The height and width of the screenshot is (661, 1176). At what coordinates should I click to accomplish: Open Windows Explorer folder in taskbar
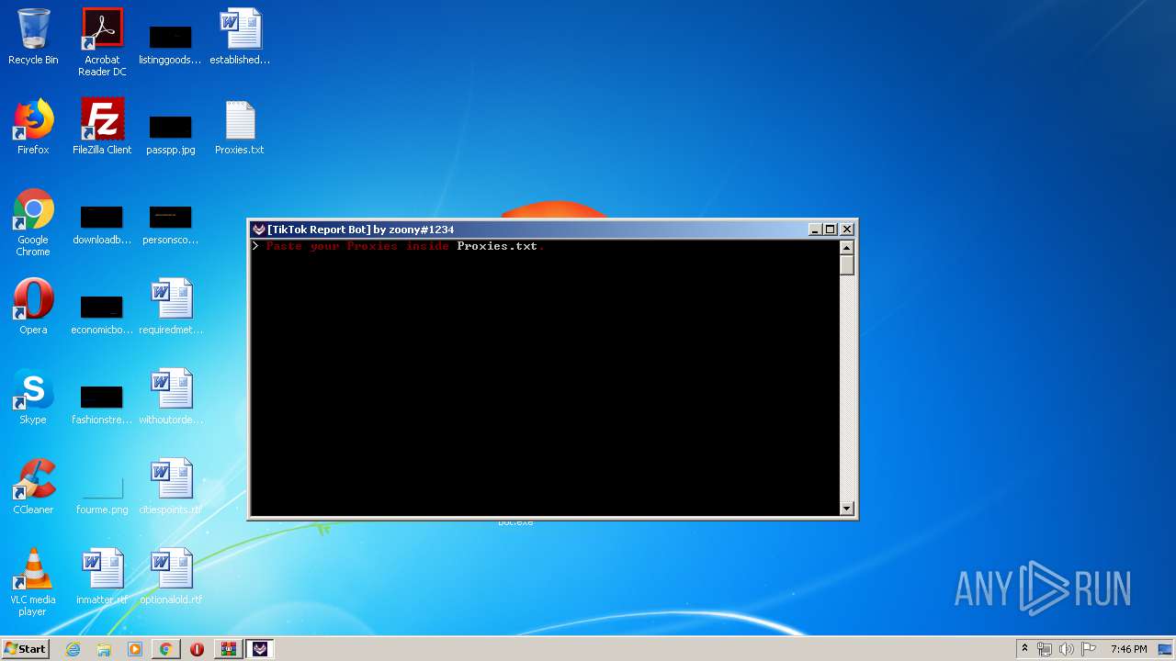click(104, 649)
